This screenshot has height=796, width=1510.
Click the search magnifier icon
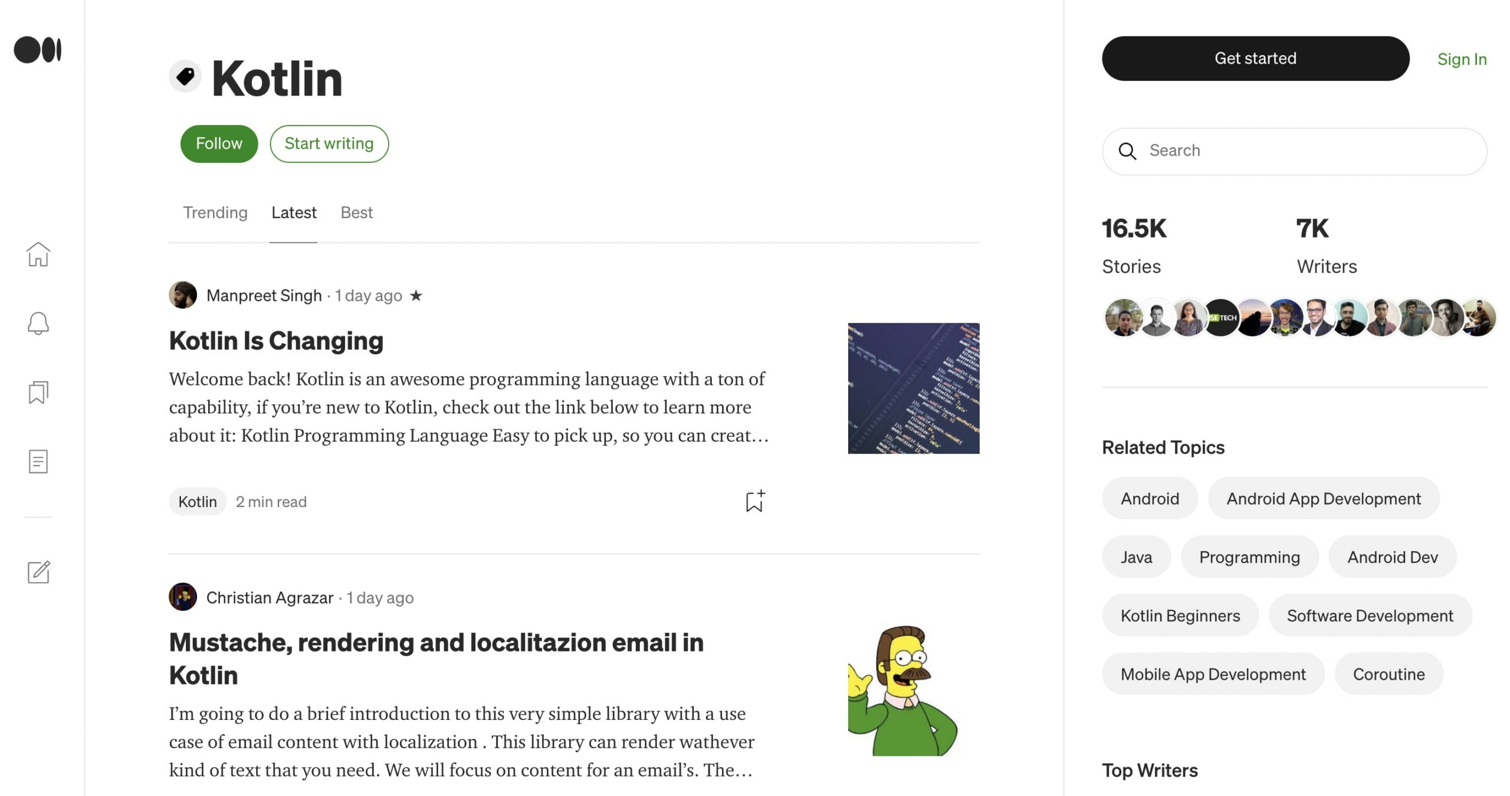pyautogui.click(x=1127, y=151)
